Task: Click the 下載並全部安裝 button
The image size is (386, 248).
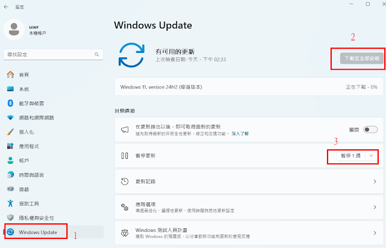Action: (x=362, y=58)
